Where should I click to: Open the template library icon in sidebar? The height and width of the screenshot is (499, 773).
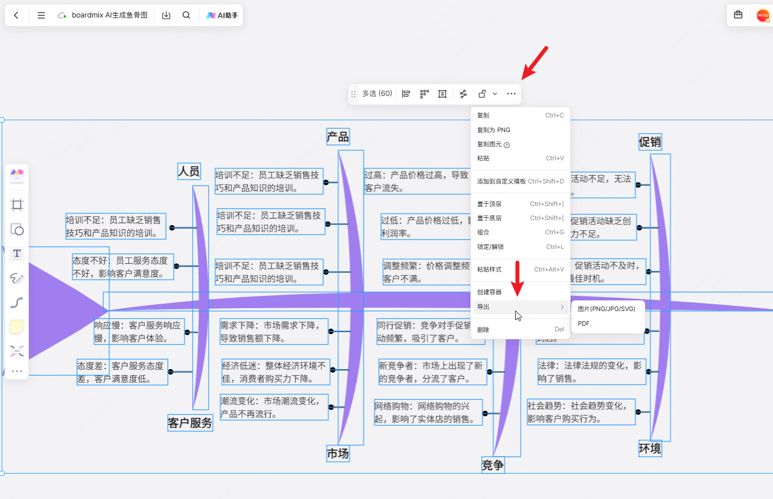17,176
